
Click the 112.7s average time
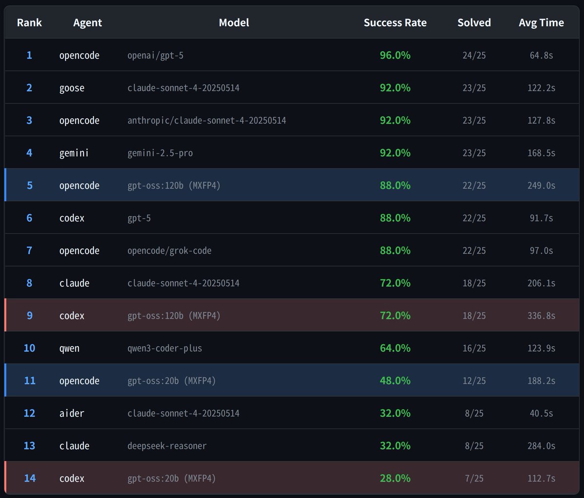click(541, 479)
